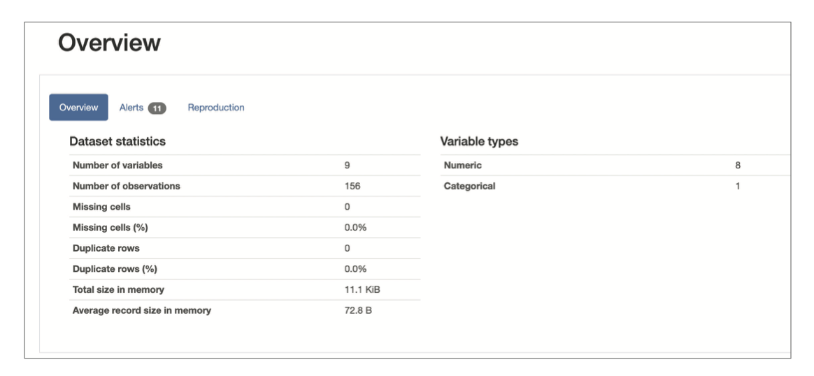Viewport: 814px width, 376px height.
Task: Switch to the Alerts tab
Action: 132,108
